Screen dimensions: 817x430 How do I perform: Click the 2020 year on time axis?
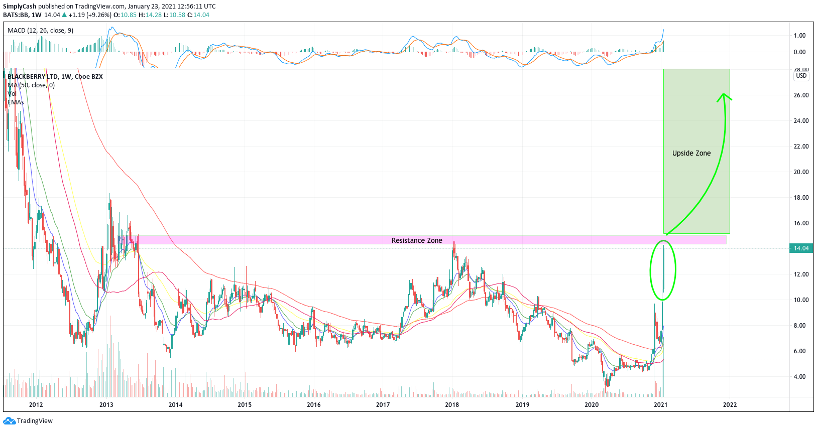pyautogui.click(x=592, y=405)
